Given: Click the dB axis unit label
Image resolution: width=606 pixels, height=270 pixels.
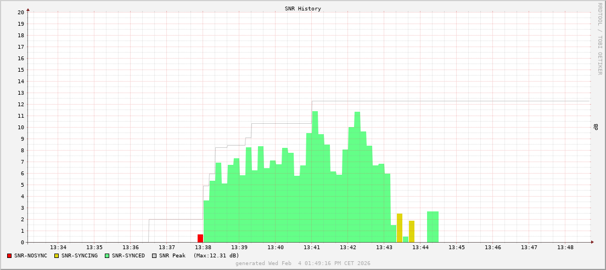Looking at the screenshot, I should click(596, 127).
